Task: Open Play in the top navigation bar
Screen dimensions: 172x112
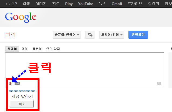Action: click(x=69, y=4)
